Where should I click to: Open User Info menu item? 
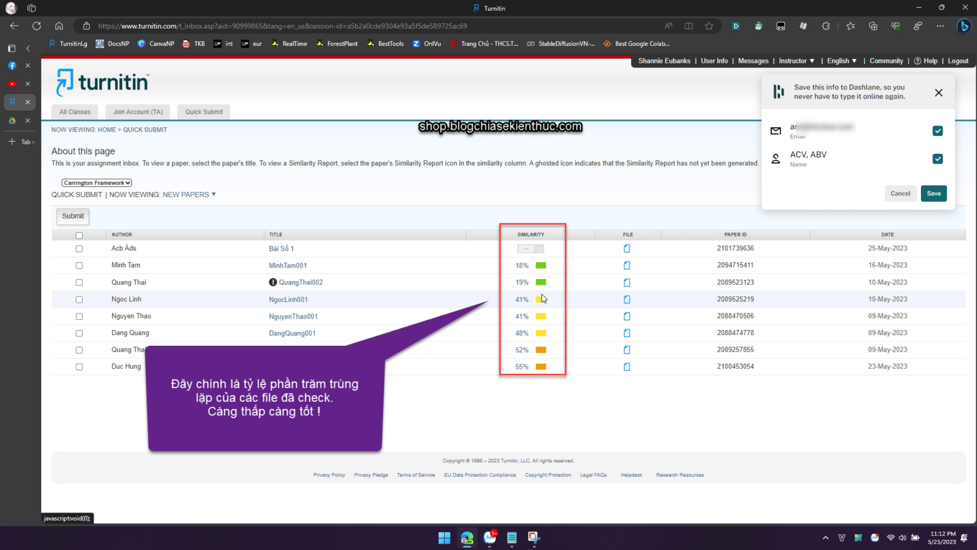pos(714,61)
